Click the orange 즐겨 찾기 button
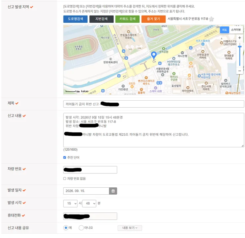 pyautogui.click(x=153, y=19)
